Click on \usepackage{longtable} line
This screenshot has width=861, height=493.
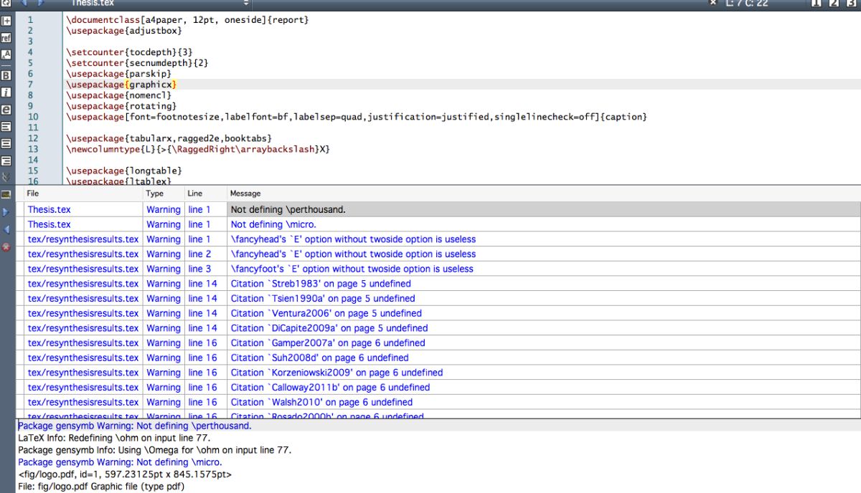coord(124,171)
